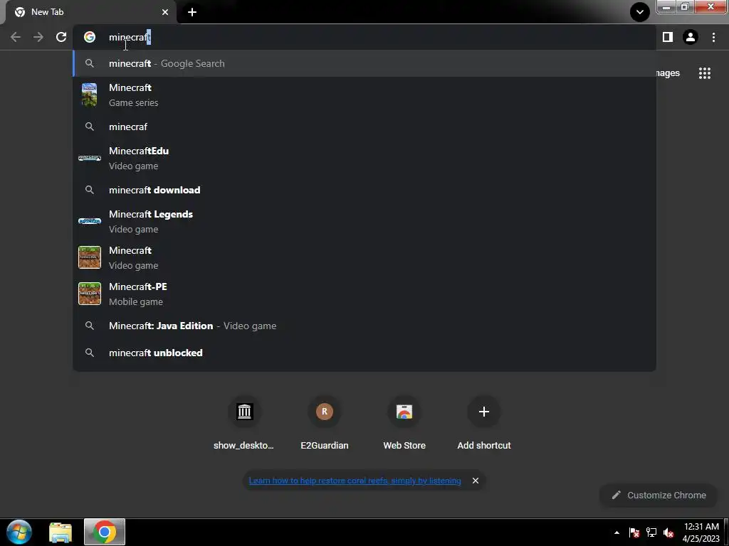Open a new tab with the plus icon
The image size is (729, 546).
[192, 12]
